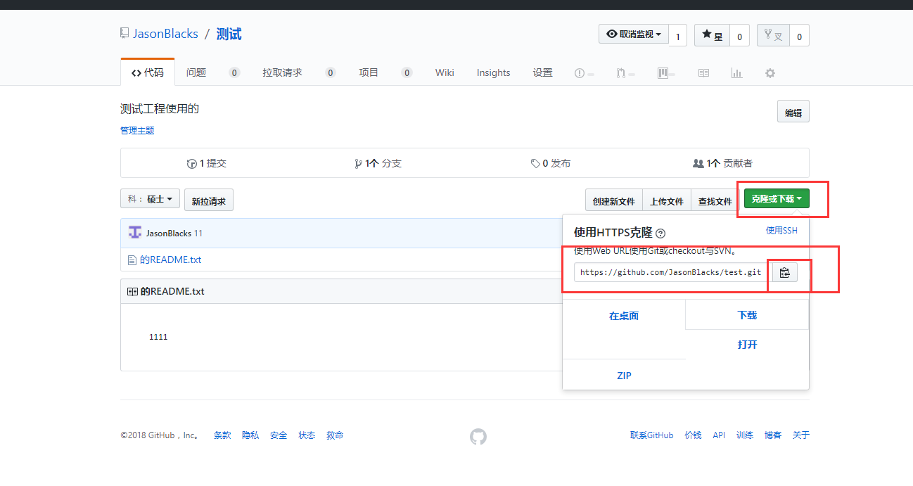Image resolution: width=913 pixels, height=486 pixels.
Task: Click the greyed issues icon in tab bar
Action: click(580, 72)
